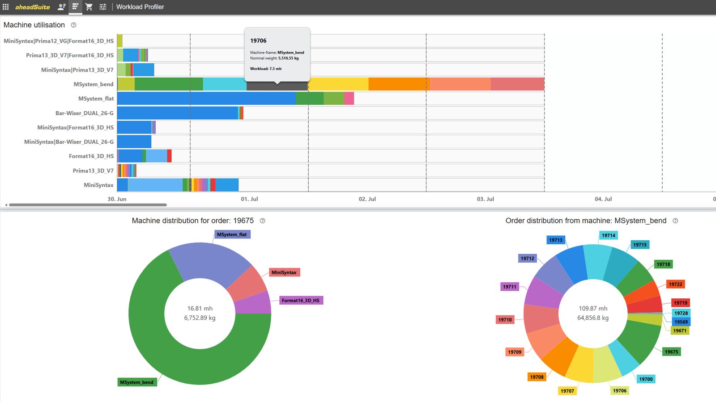
Task: Click order label 19713 in donut chart
Action: pos(556,240)
